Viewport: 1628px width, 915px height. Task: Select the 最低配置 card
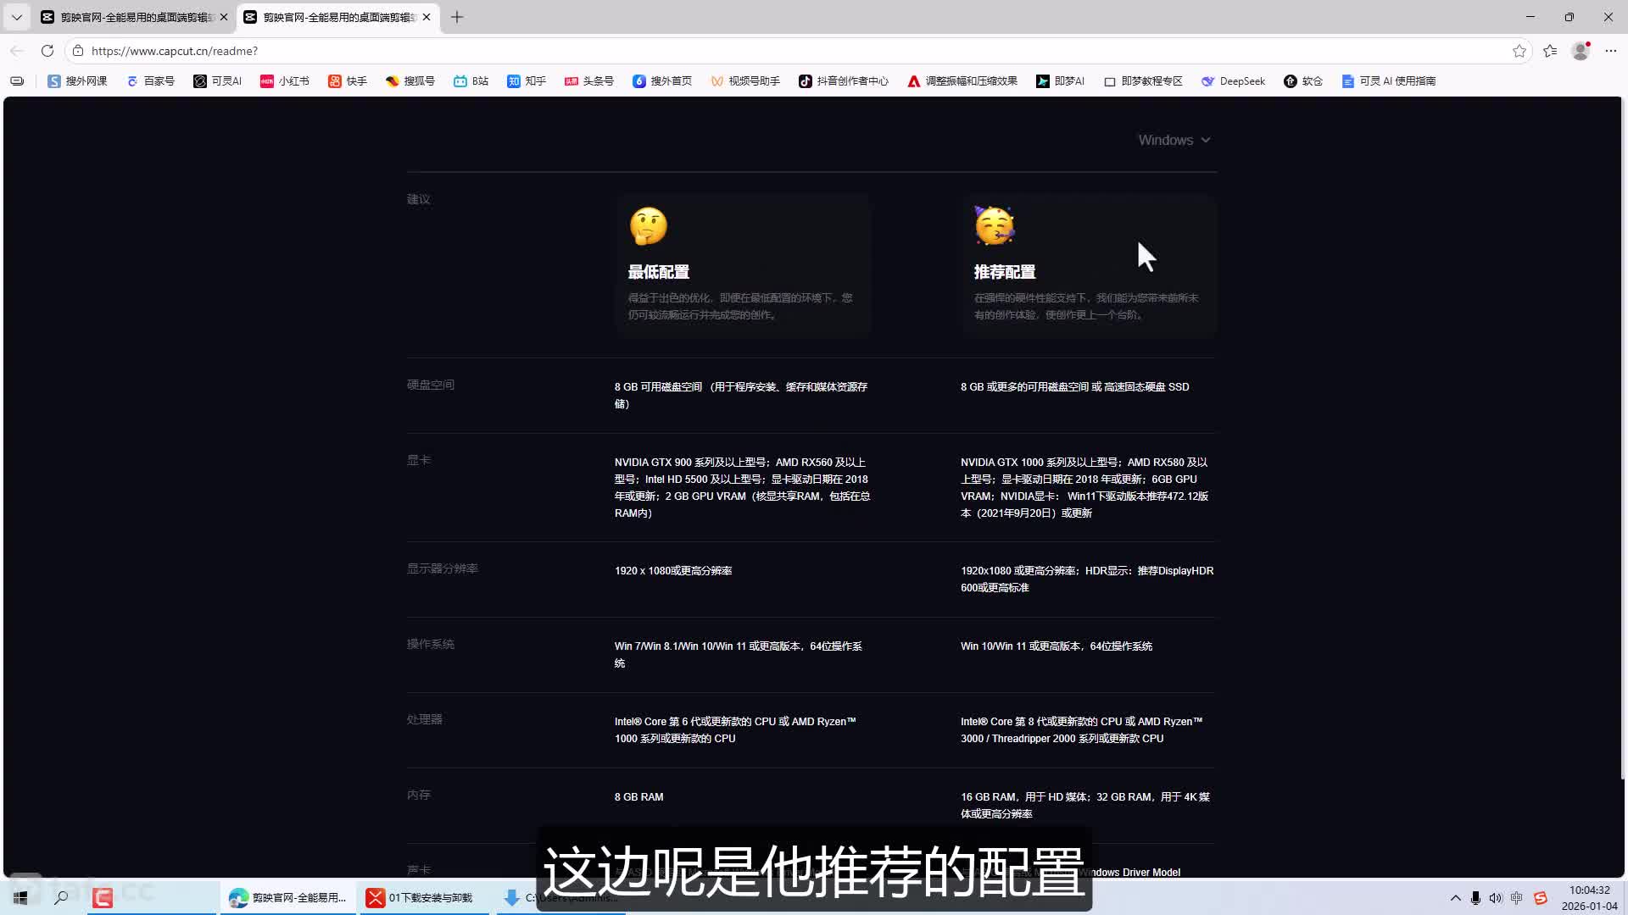click(x=743, y=266)
